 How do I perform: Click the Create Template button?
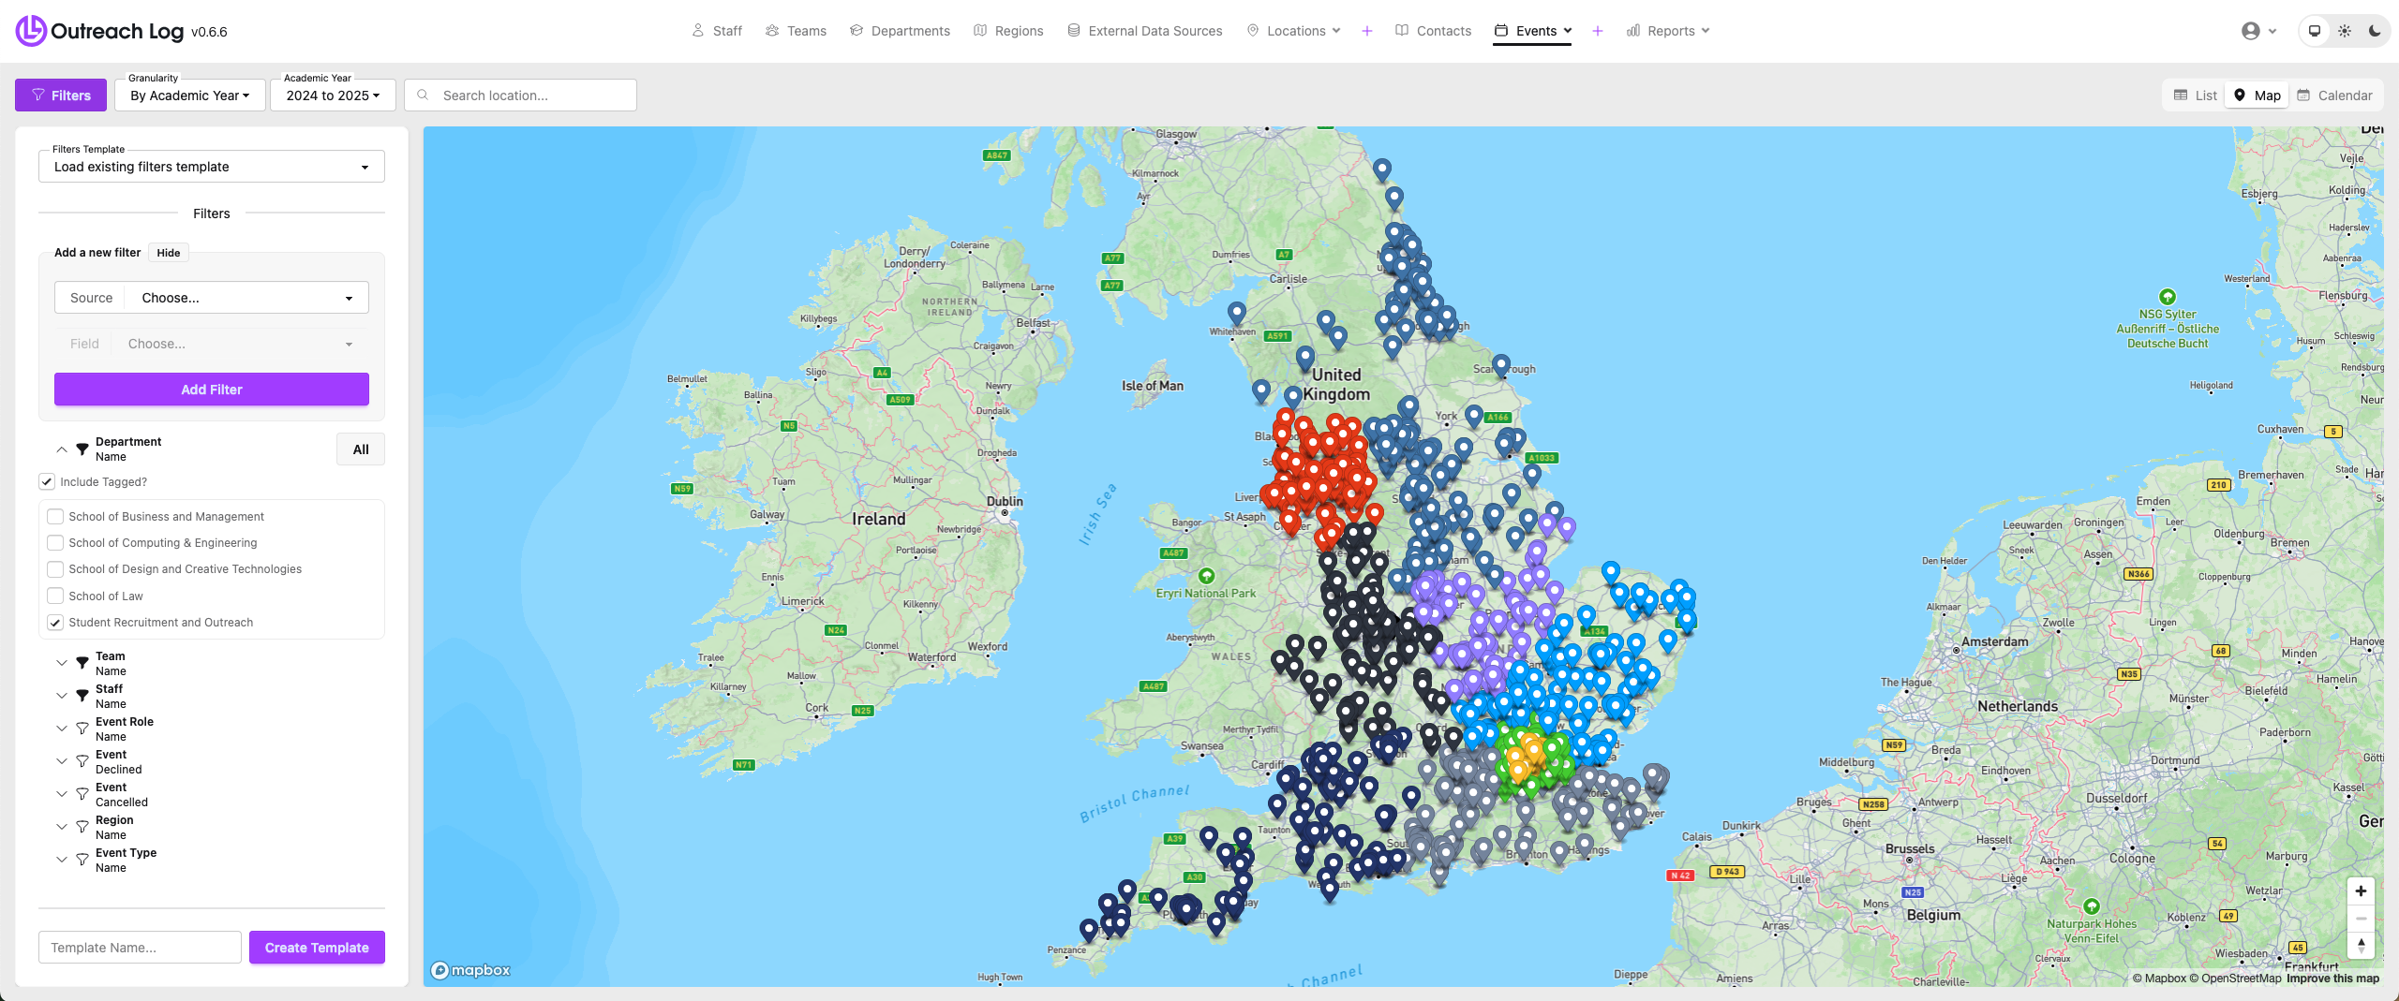317,948
